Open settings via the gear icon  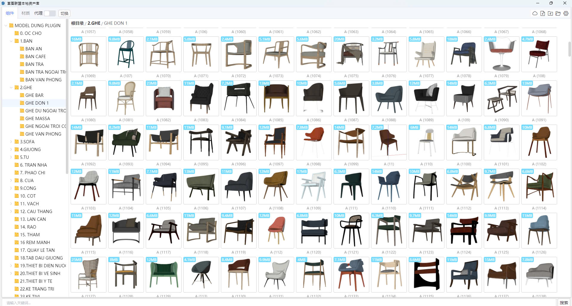click(x=566, y=13)
